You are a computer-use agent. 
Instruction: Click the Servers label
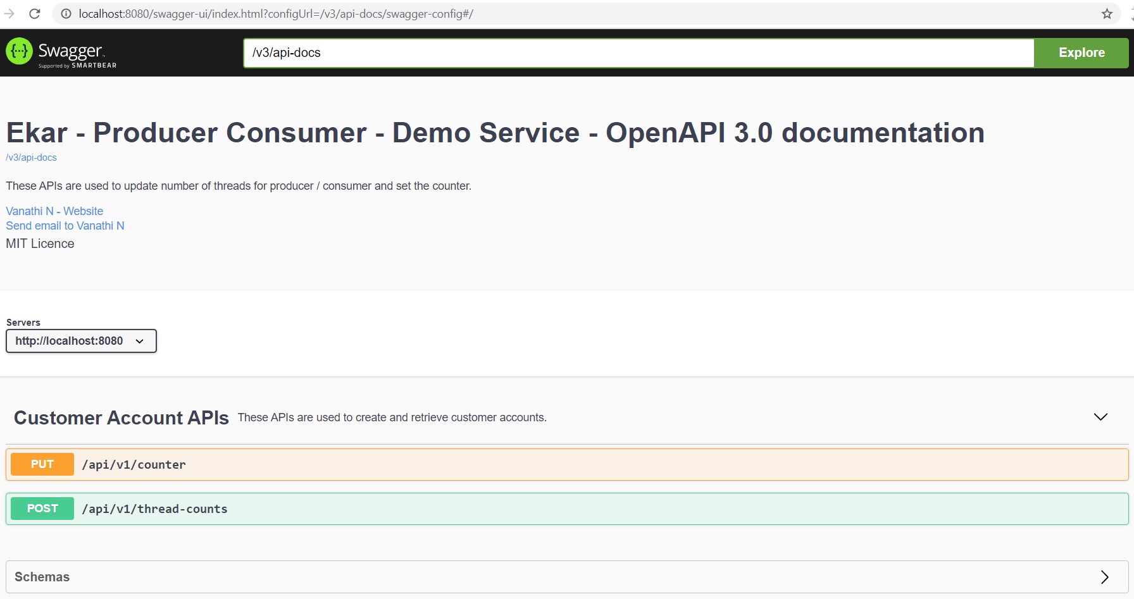click(x=23, y=323)
